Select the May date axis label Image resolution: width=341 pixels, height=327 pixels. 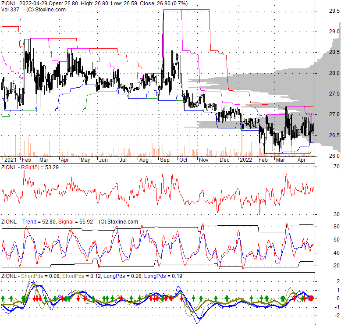pos(85,160)
